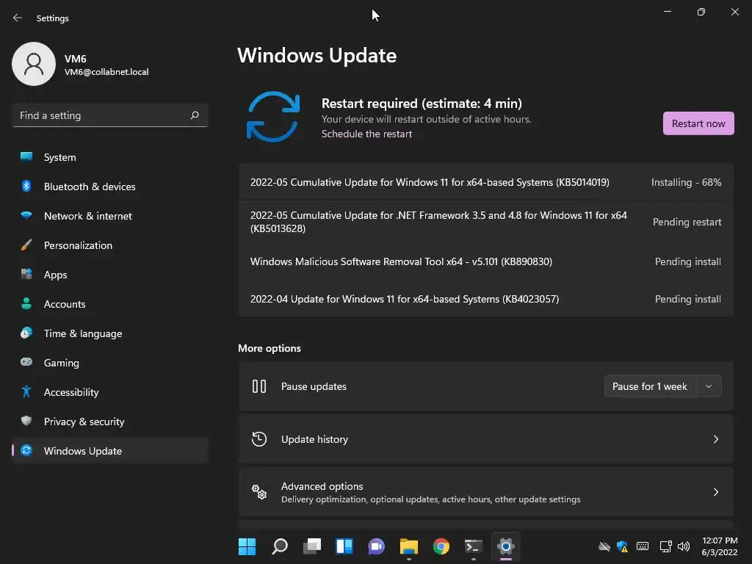Open Task View from taskbar

(x=311, y=546)
